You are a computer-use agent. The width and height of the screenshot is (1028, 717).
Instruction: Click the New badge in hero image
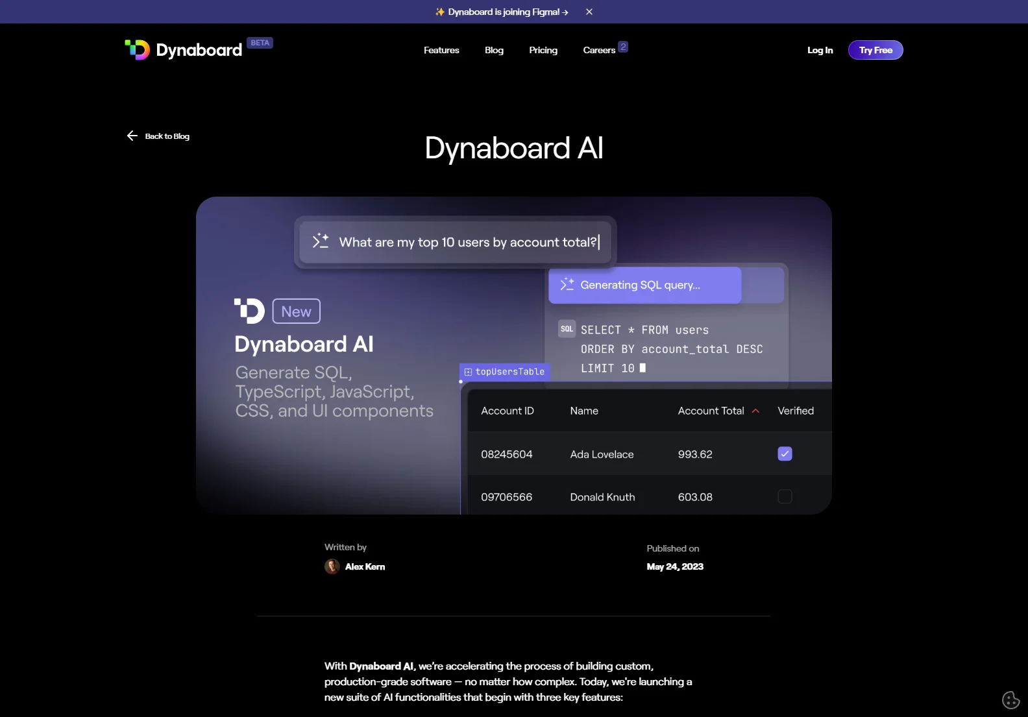click(296, 311)
